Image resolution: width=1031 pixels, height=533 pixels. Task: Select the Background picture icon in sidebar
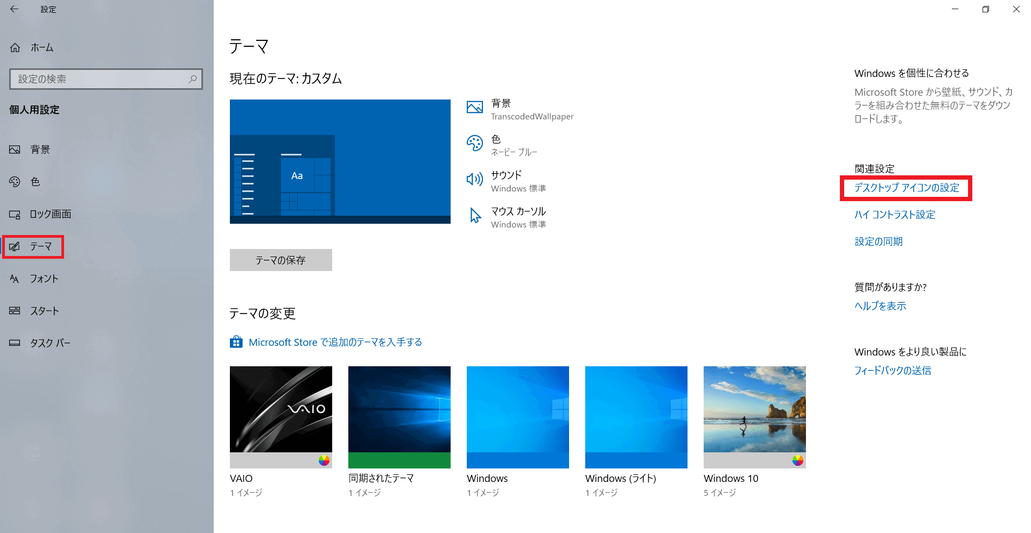click(15, 150)
